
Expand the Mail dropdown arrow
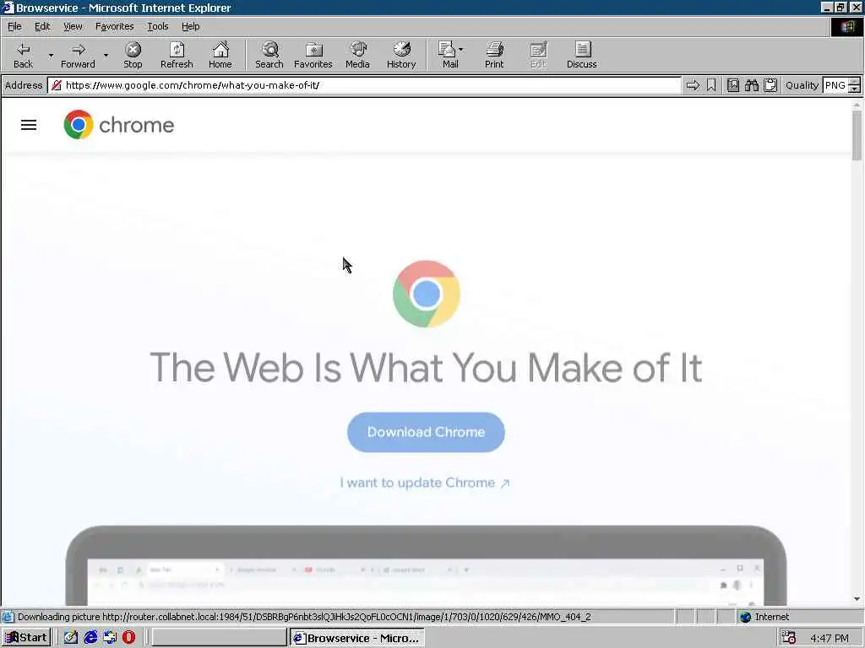pyautogui.click(x=461, y=50)
